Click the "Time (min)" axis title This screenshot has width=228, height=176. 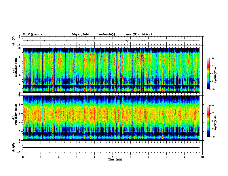point(115,160)
